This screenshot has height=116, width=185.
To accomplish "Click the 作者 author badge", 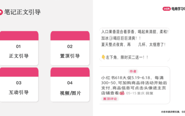I will (133, 71).
